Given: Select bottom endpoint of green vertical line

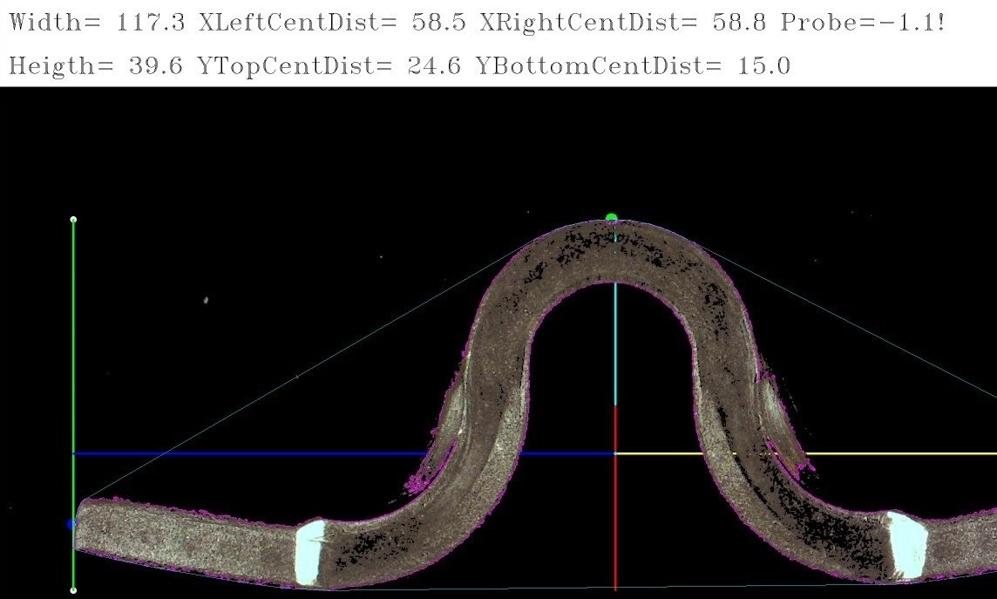Looking at the screenshot, I should (73, 590).
